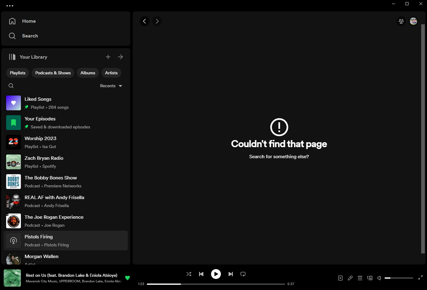Image resolution: width=427 pixels, height=290 pixels.
Task: Open the Worship 2023 playlist
Action: click(66, 142)
